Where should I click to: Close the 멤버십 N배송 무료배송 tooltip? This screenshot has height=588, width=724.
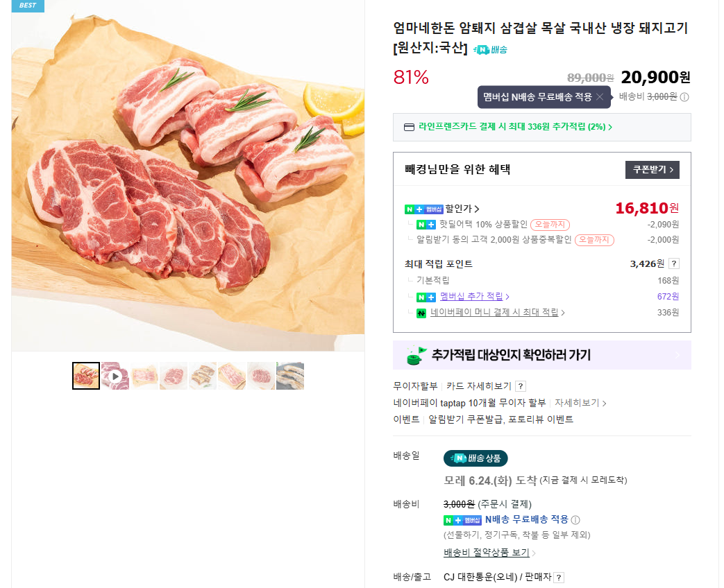pos(600,97)
